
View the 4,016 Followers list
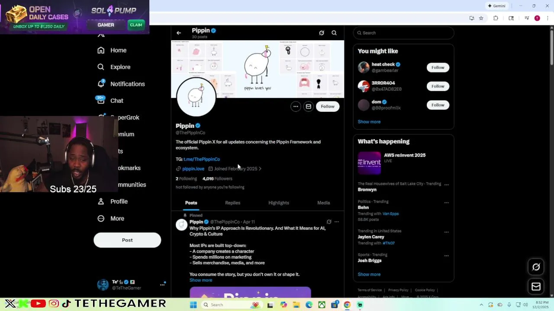pyautogui.click(x=217, y=178)
